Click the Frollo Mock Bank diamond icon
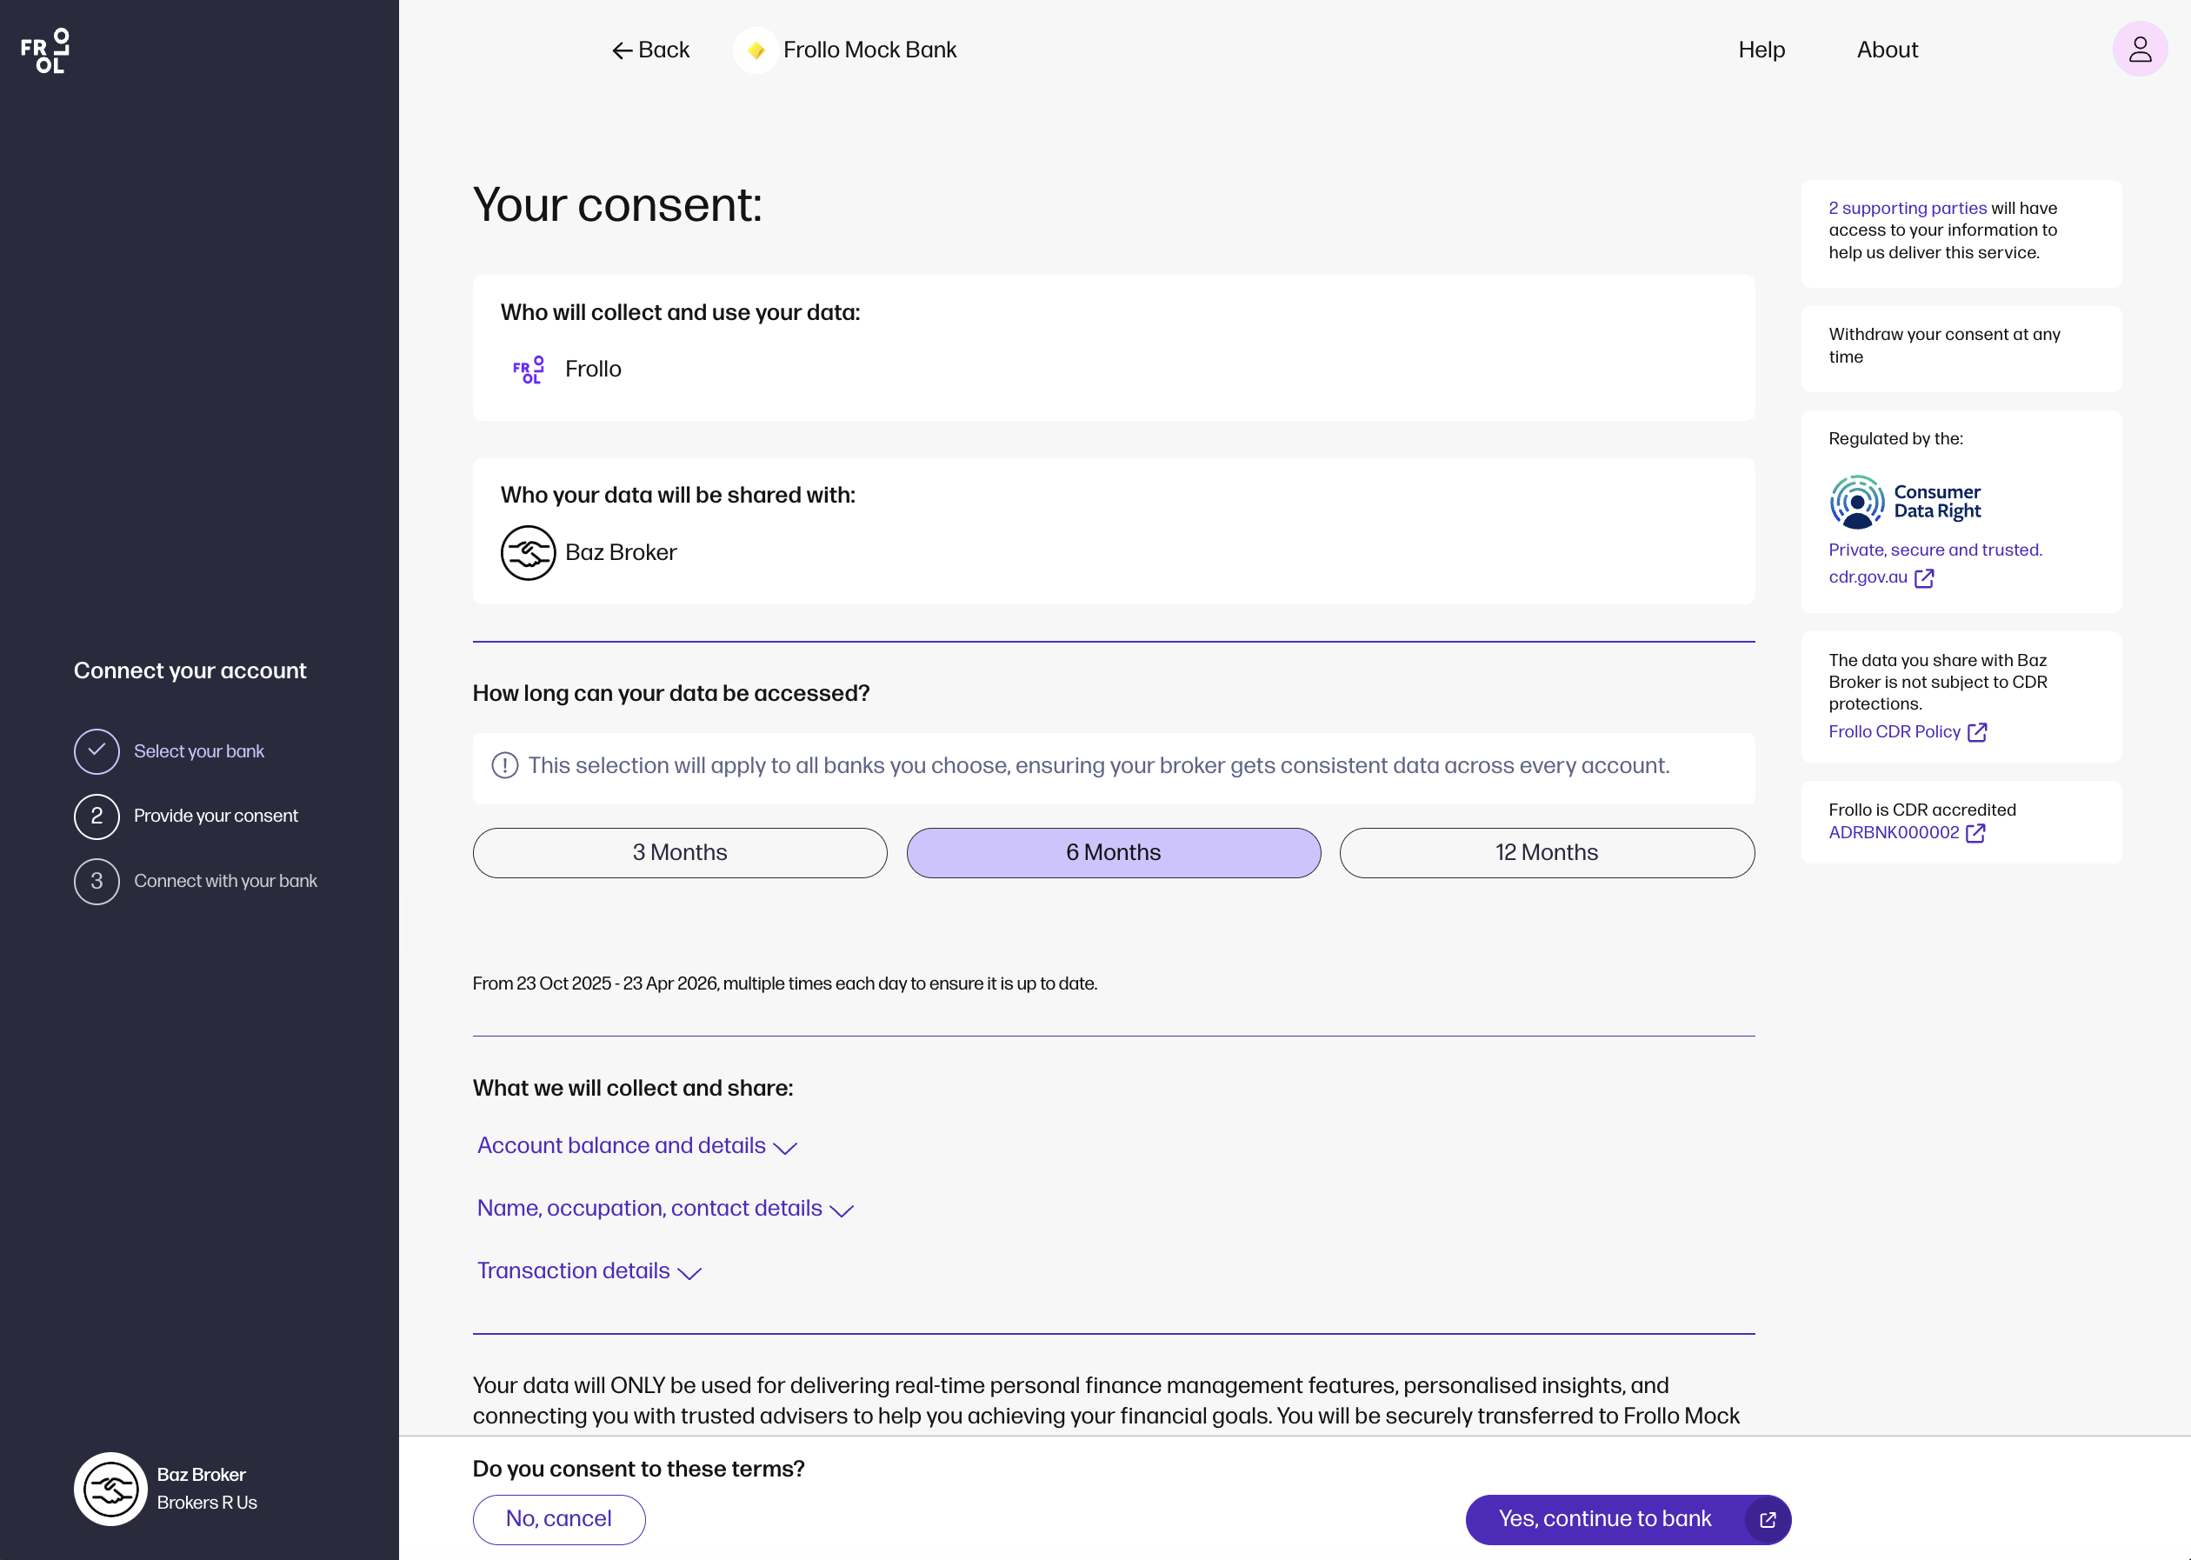Viewport: 2191px width, 1560px height. click(756, 51)
